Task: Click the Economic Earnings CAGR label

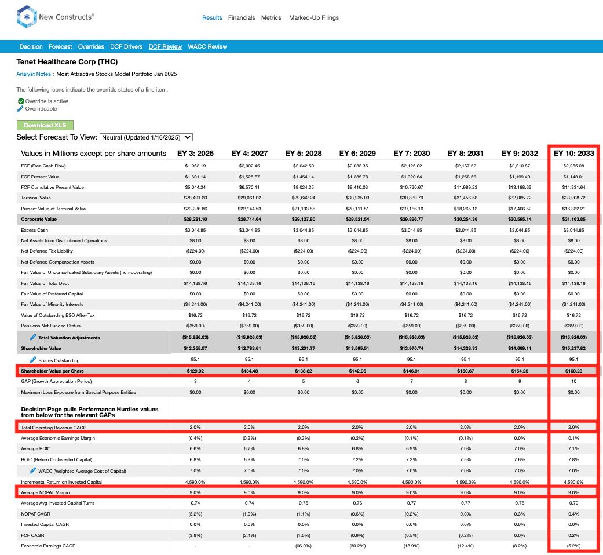Action: [x=49, y=546]
